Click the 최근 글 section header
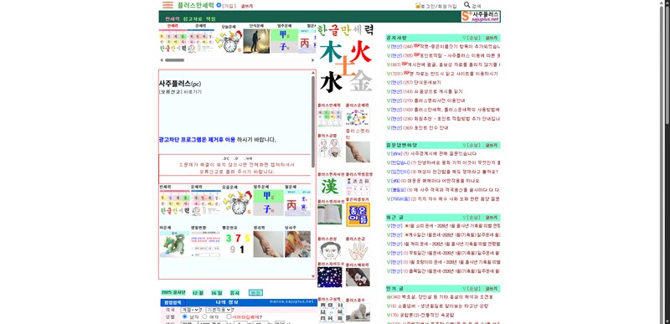The image size is (670, 324). click(x=443, y=218)
